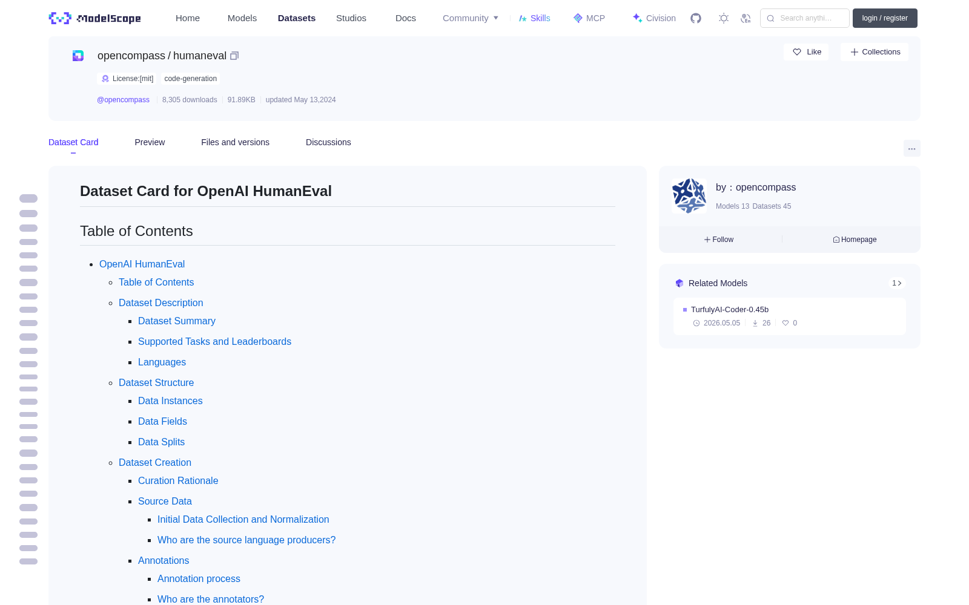The width and height of the screenshot is (969, 605).
Task: Jump to OpenAI HumanEval link
Action: (142, 264)
